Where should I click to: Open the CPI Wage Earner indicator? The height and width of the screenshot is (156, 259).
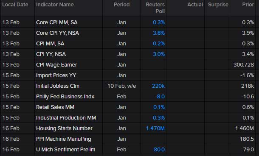point(56,65)
